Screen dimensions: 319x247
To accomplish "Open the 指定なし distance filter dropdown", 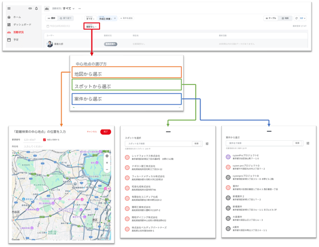I will tap(91, 26).
